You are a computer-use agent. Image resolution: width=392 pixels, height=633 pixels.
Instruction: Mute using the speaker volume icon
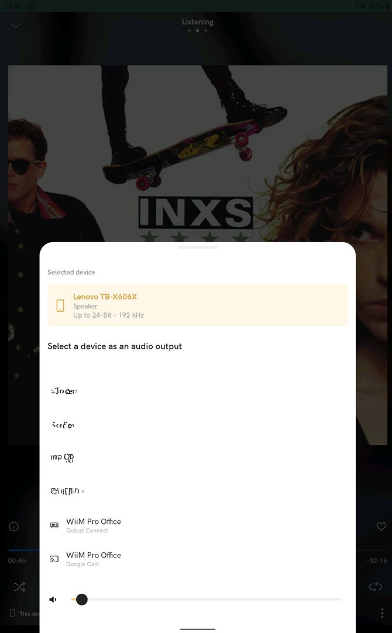tap(53, 600)
